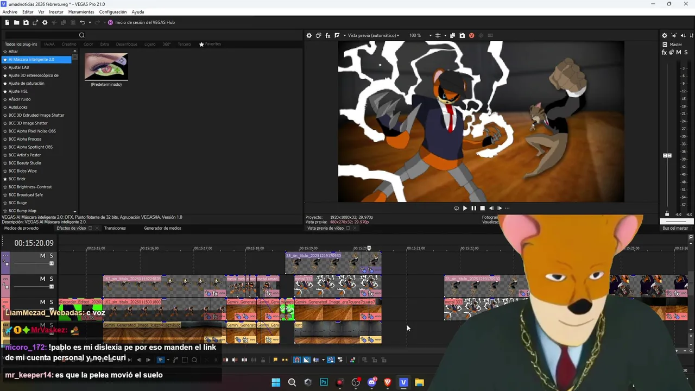Screen dimensions: 695x391
Task: Save the project with disk icon
Action: 26,22
